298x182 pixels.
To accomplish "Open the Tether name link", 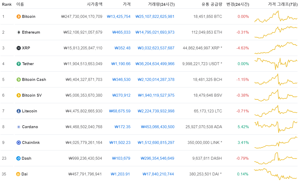I will [x=28, y=64].
